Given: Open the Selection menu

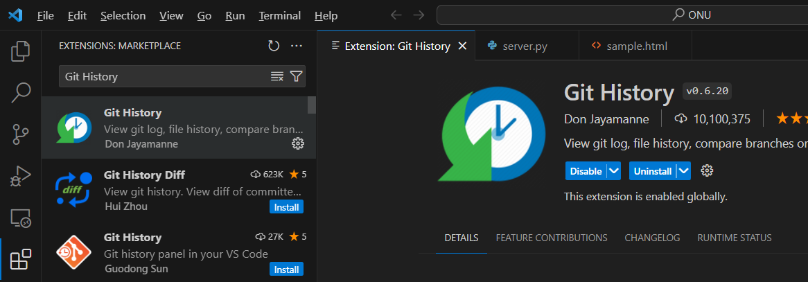Looking at the screenshot, I should click(123, 15).
